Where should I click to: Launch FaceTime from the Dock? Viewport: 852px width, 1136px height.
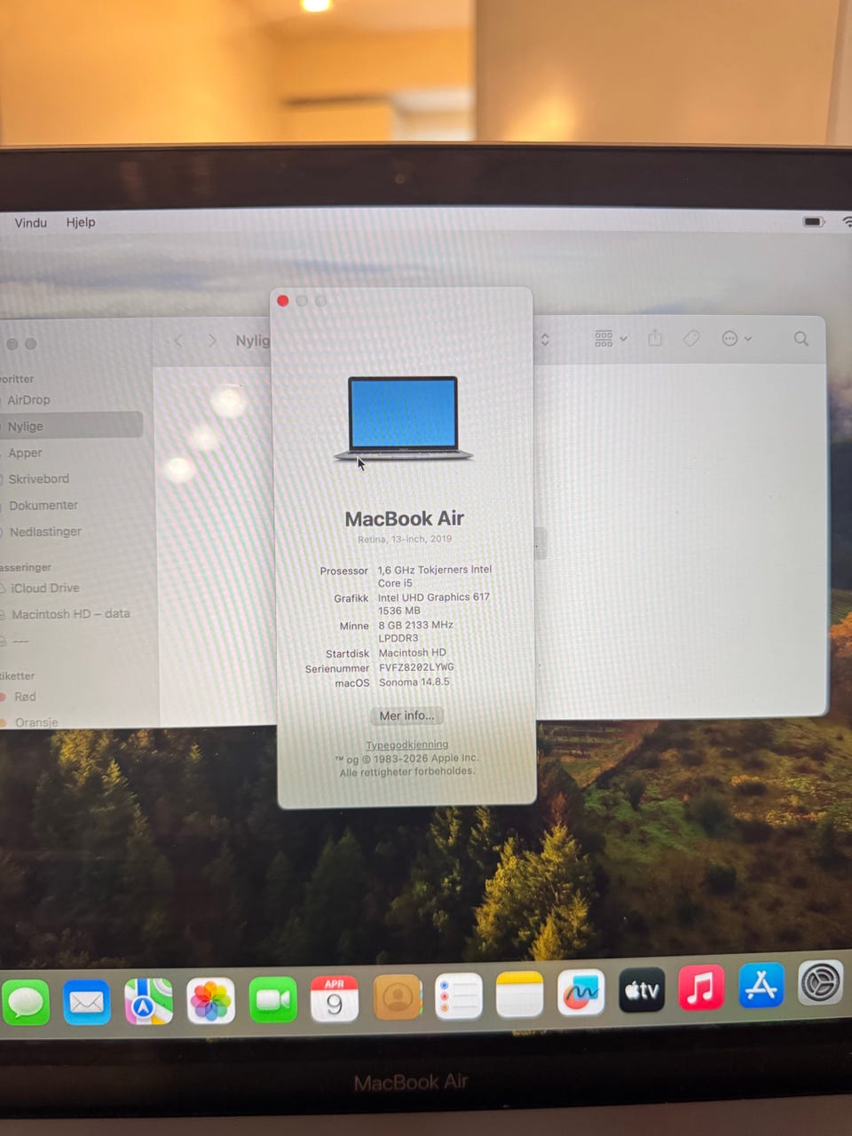(272, 1000)
